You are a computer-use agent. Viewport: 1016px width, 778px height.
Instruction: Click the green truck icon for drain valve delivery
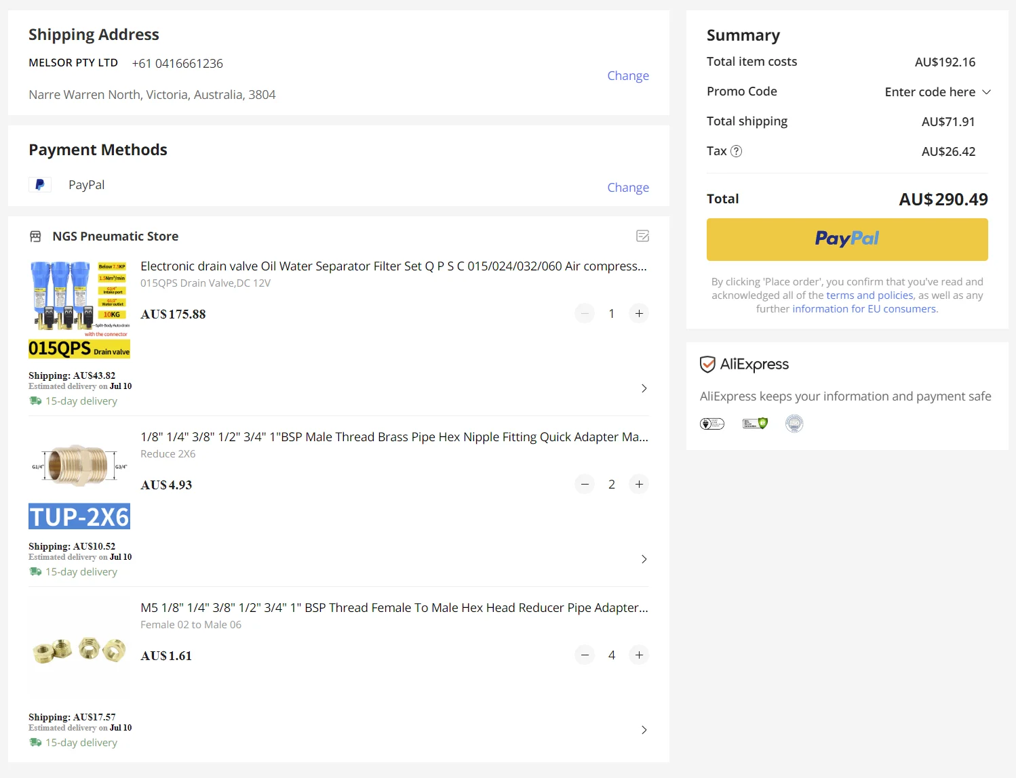(35, 401)
